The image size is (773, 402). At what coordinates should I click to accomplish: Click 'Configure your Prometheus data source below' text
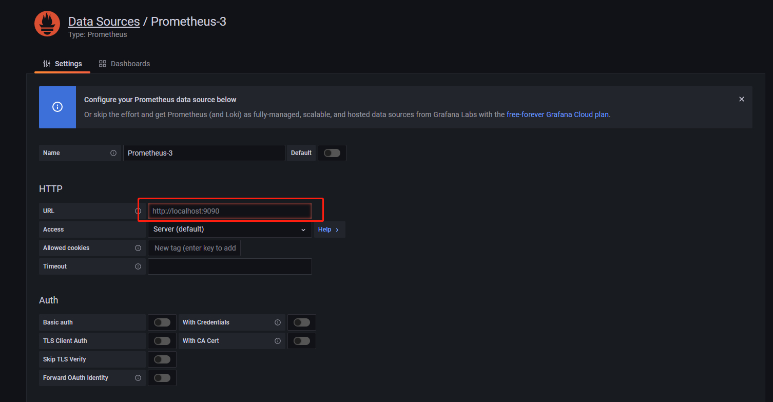click(x=160, y=100)
